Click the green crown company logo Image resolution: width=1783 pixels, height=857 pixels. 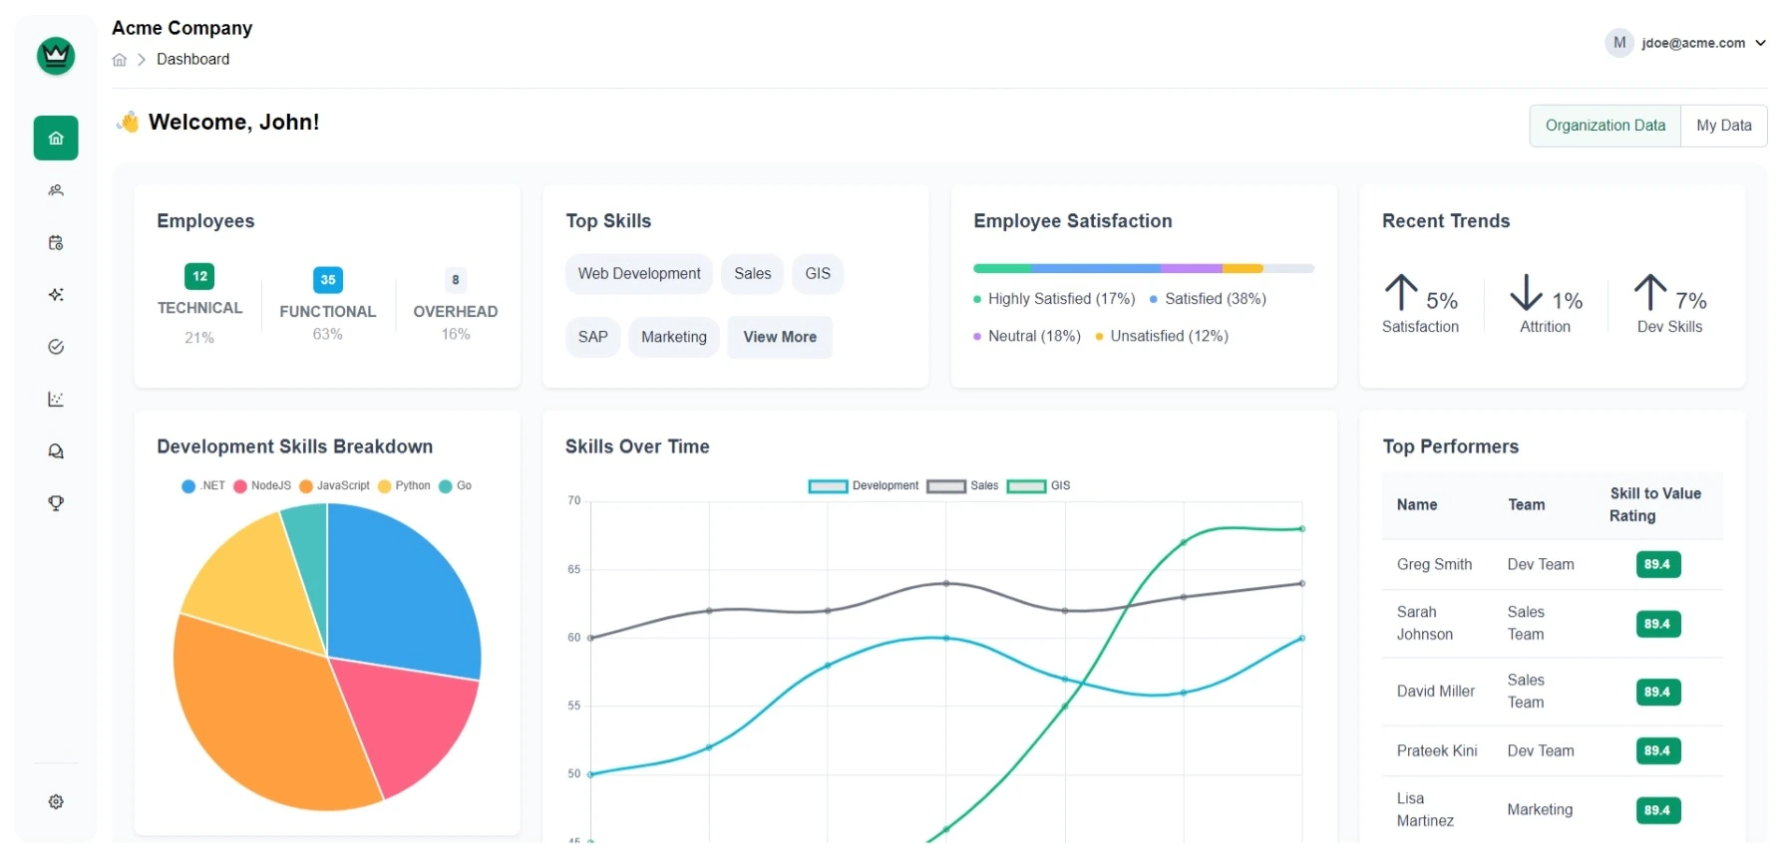tap(56, 56)
